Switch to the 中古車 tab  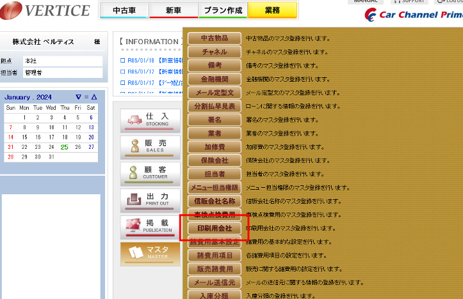point(124,10)
